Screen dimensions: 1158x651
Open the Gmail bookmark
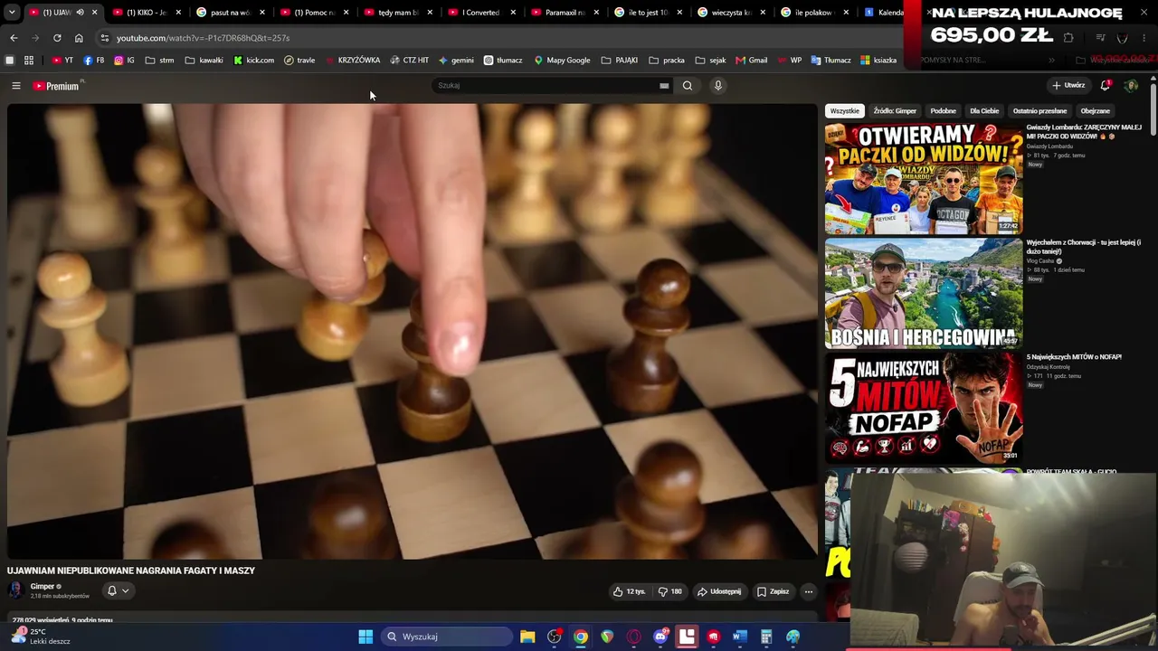point(751,61)
